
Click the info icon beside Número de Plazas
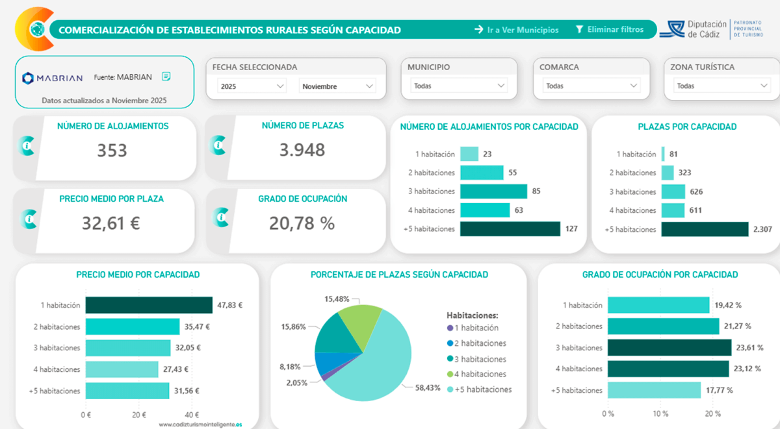click(x=221, y=147)
